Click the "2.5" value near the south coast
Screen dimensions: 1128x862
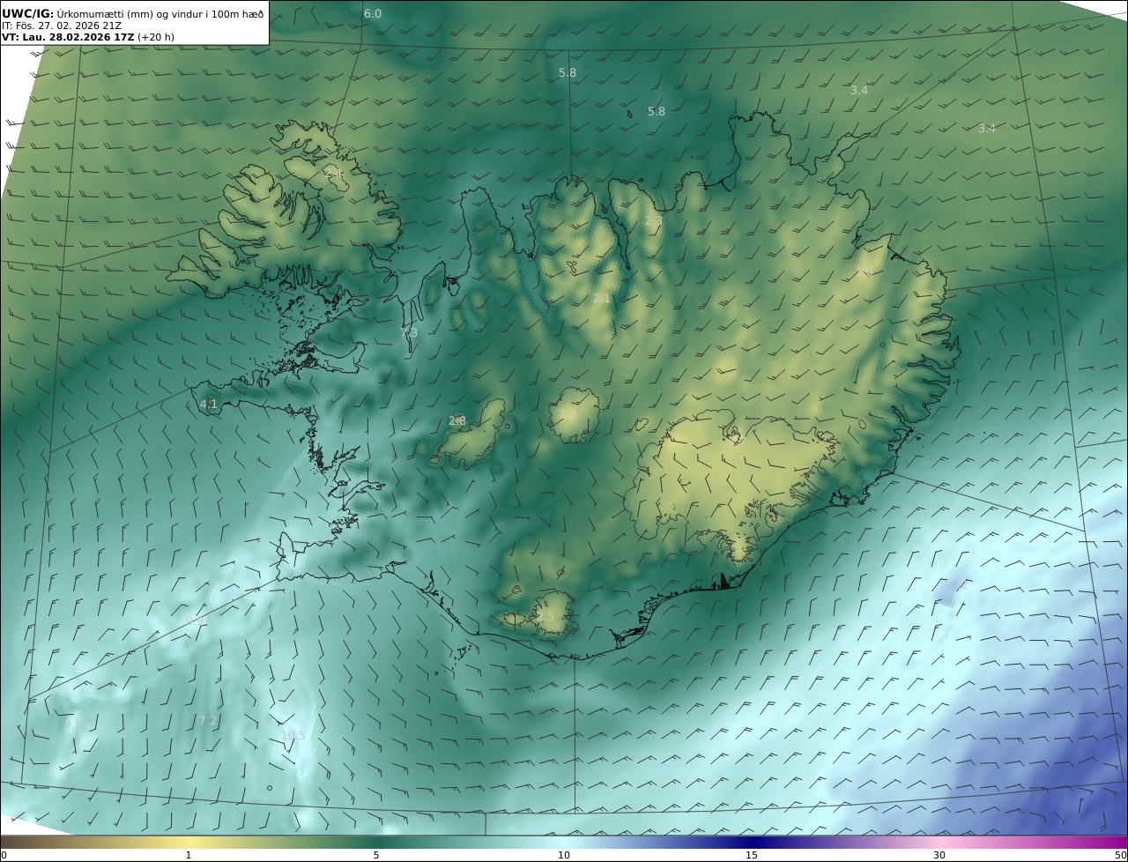pos(545,616)
